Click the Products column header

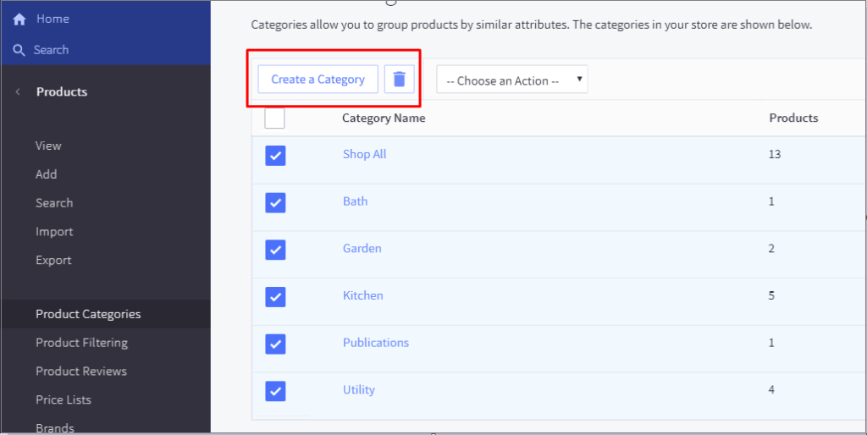(x=793, y=118)
